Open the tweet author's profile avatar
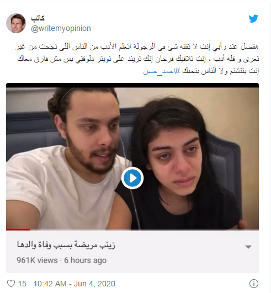Image resolution: width=271 pixels, height=293 pixels. pos(16,23)
